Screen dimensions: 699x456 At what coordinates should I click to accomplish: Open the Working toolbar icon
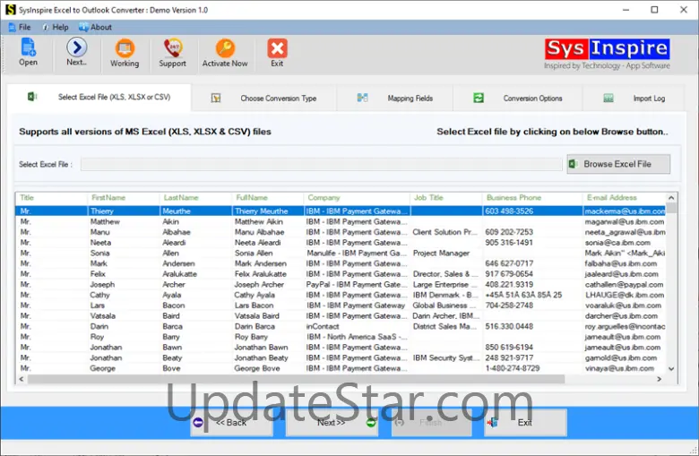coord(125,53)
